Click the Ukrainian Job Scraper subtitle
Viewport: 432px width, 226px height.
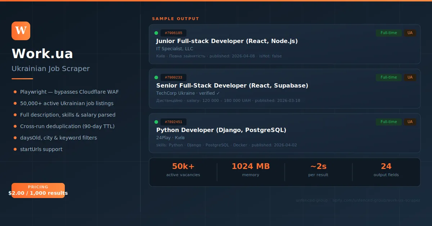(51, 69)
